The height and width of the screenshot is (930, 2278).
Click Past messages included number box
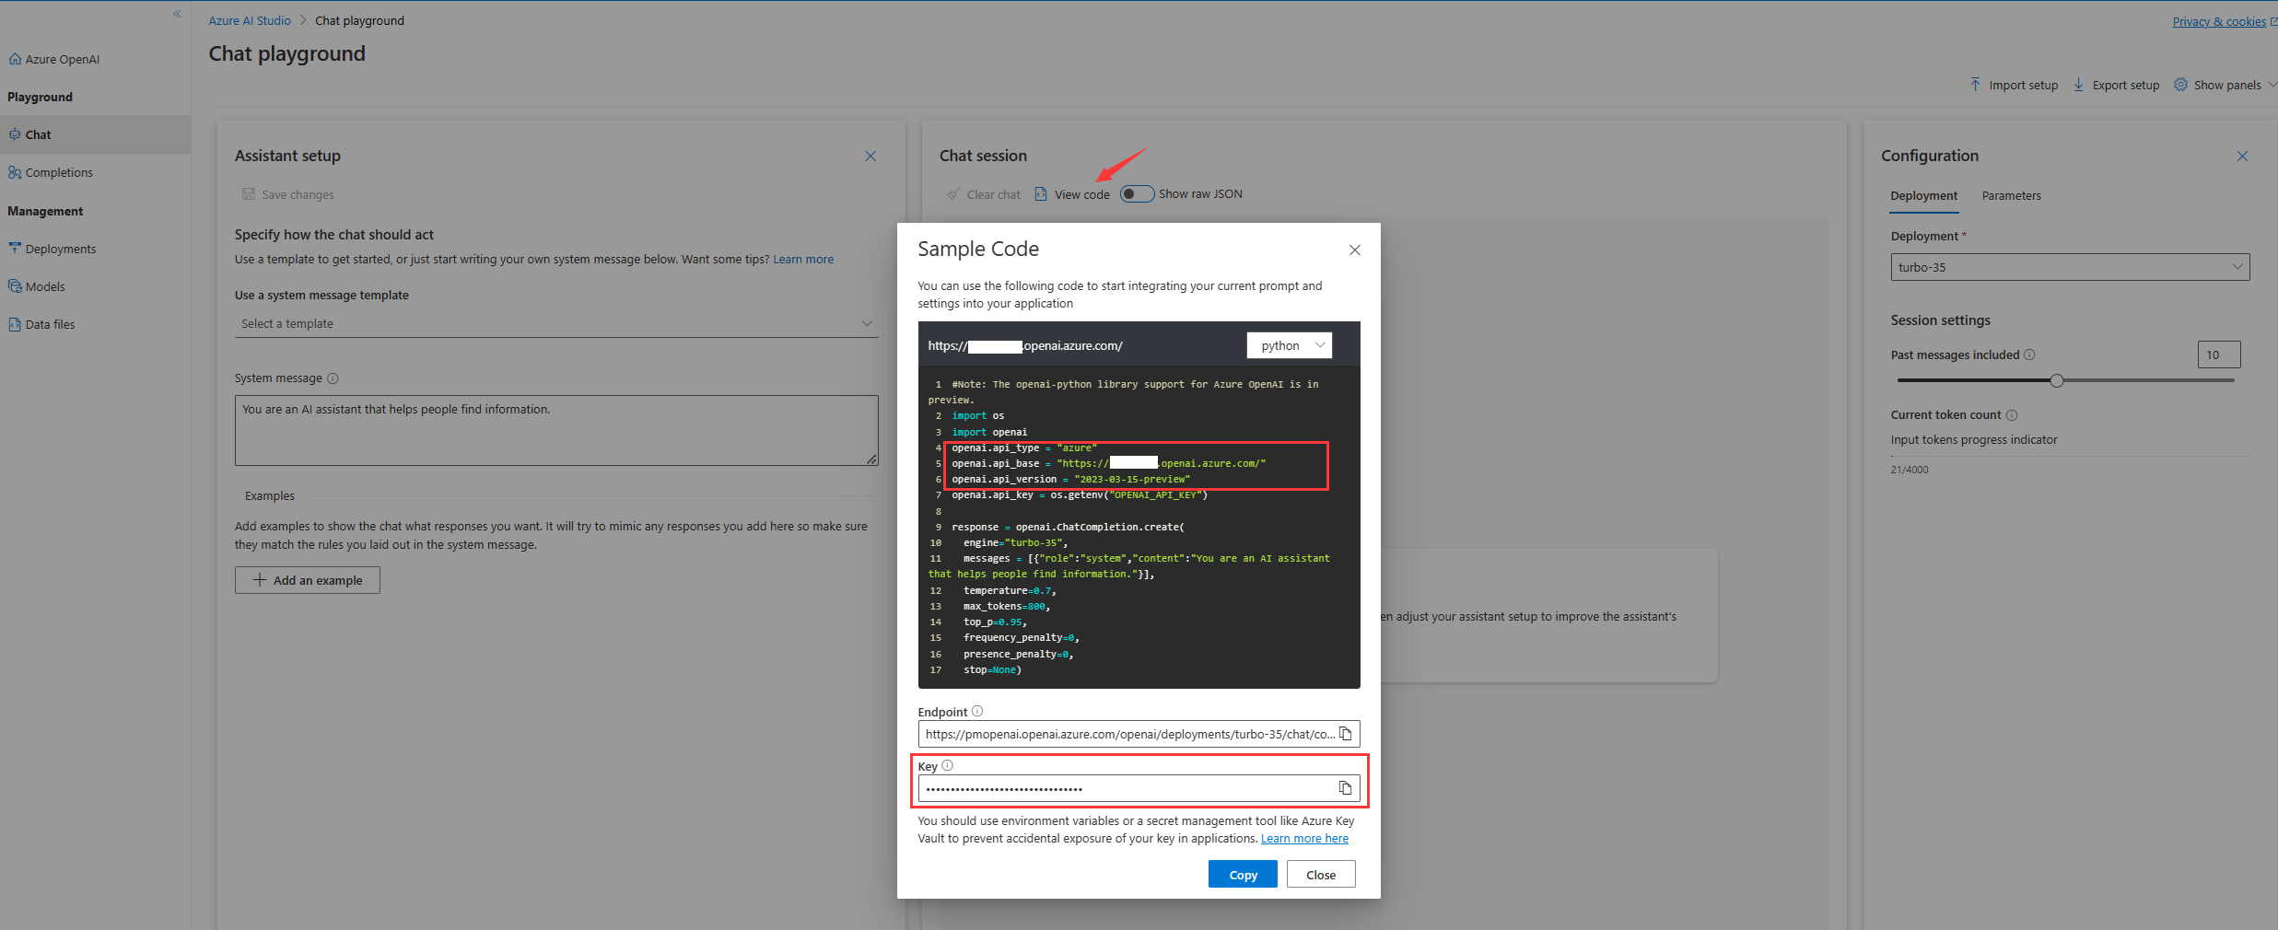click(x=2219, y=355)
